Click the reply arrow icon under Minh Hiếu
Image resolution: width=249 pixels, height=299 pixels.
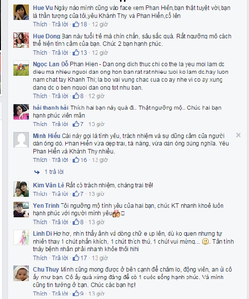(x=37, y=172)
